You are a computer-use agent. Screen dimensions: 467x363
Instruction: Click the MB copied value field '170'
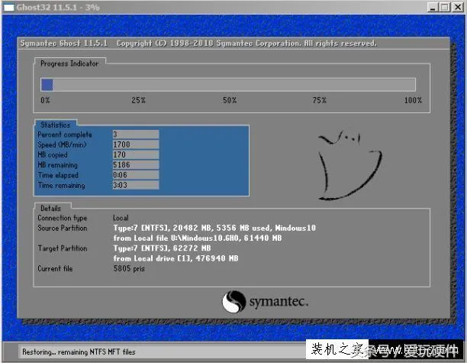coord(136,154)
